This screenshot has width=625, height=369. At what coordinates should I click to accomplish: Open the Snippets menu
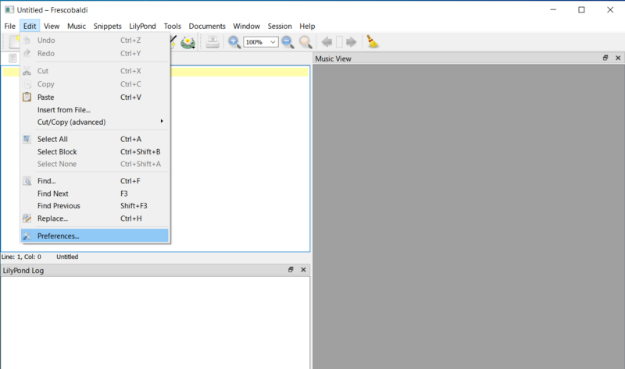(x=107, y=26)
